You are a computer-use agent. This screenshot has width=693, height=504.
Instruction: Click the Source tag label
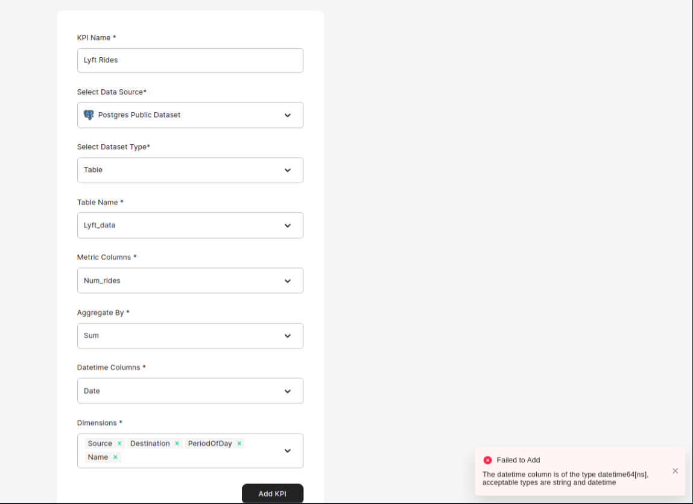coord(100,444)
